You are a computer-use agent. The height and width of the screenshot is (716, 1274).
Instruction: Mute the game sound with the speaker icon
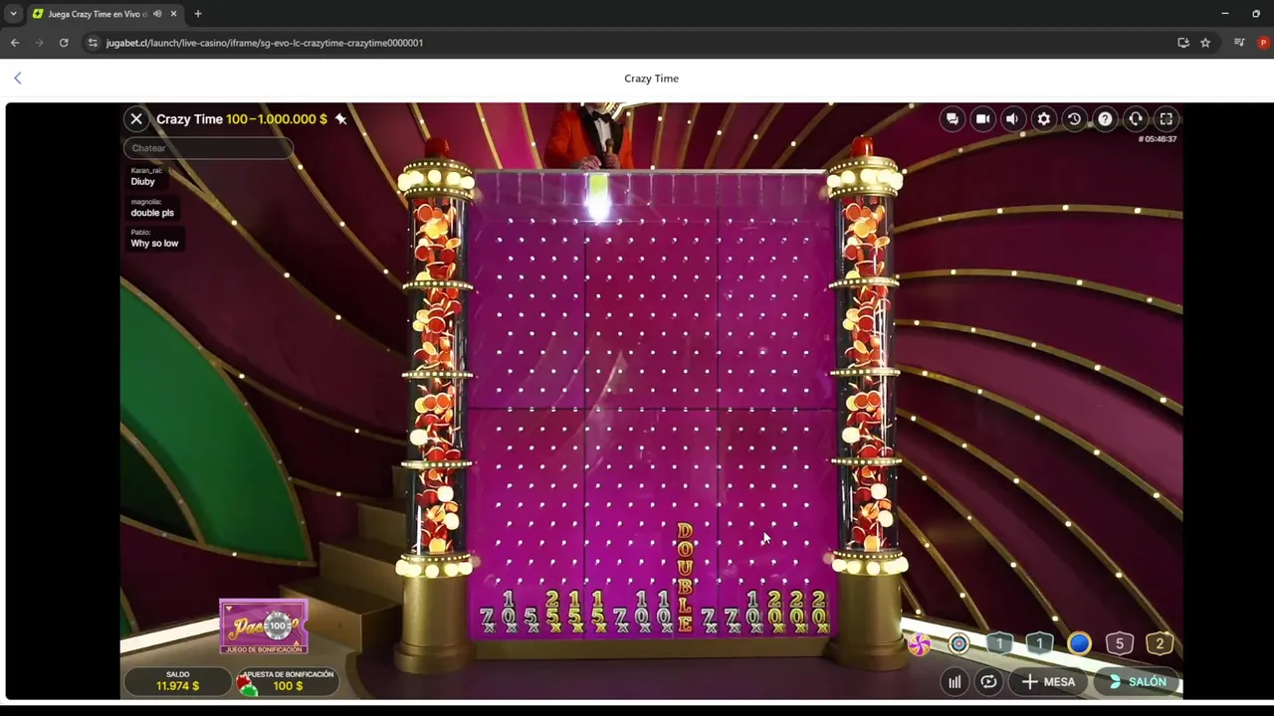1012,118
